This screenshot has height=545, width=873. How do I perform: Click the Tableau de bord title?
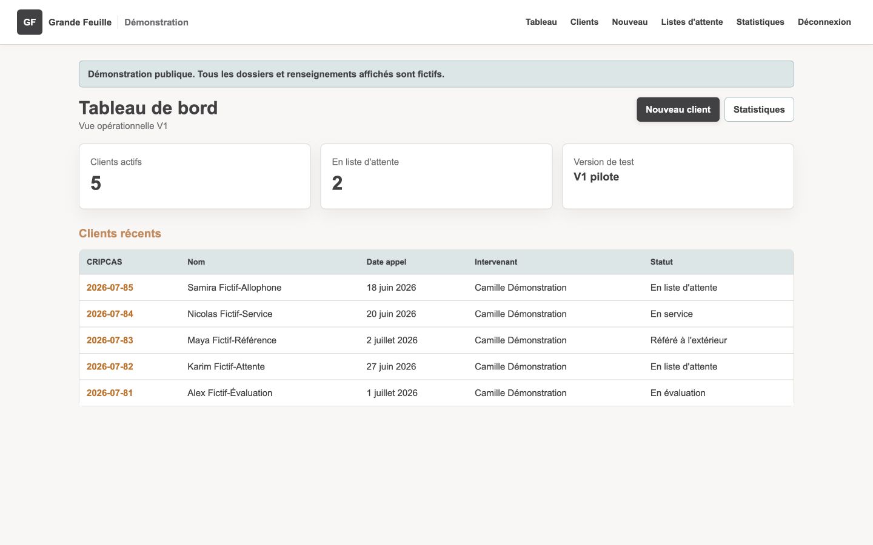[148, 108]
